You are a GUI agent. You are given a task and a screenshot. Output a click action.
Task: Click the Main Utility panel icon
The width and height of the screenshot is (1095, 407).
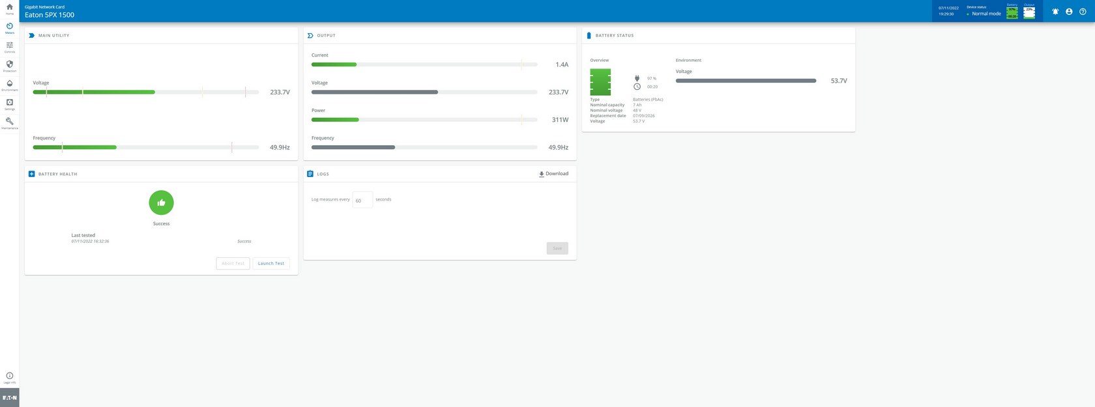(x=31, y=36)
